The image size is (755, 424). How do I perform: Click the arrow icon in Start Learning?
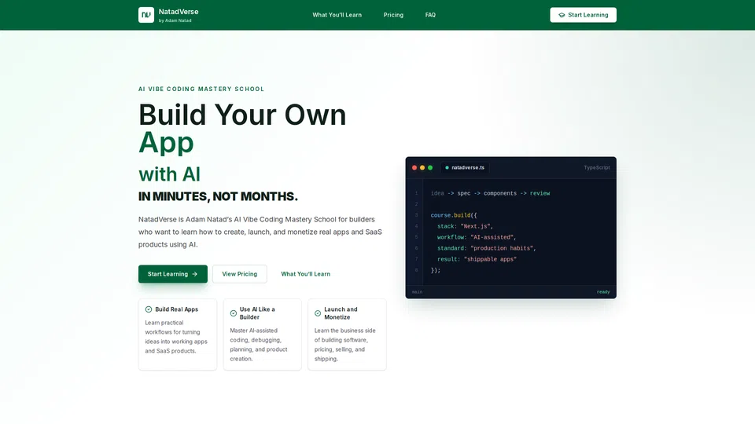(194, 274)
